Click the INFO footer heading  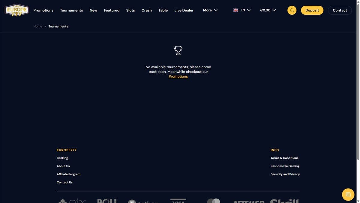point(275,150)
